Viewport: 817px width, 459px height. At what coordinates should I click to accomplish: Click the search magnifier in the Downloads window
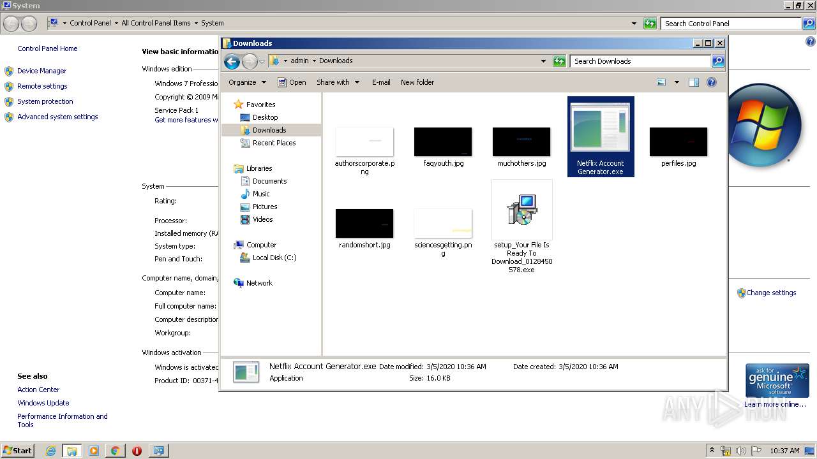pyautogui.click(x=718, y=61)
